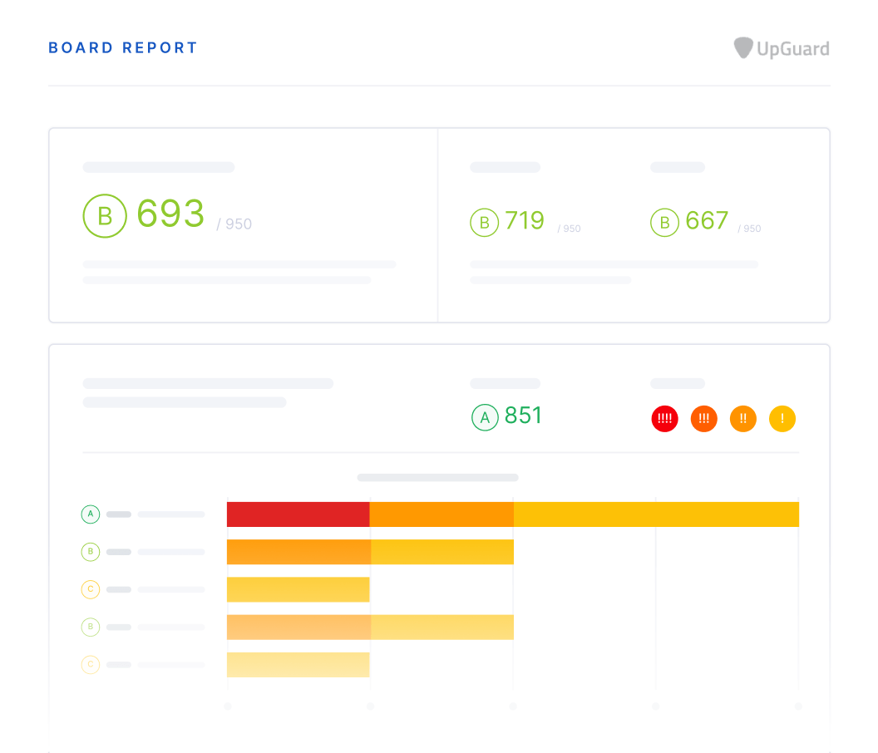Open the large B grade badge
This screenshot has height=753, width=878.
105,216
